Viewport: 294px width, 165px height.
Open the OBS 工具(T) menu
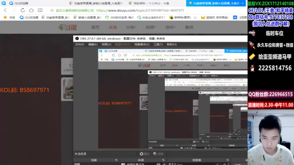coord(158,44)
